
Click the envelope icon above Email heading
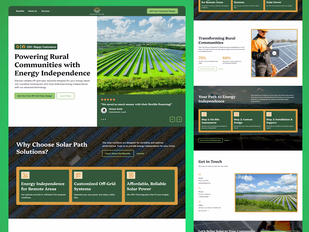pos(200,175)
